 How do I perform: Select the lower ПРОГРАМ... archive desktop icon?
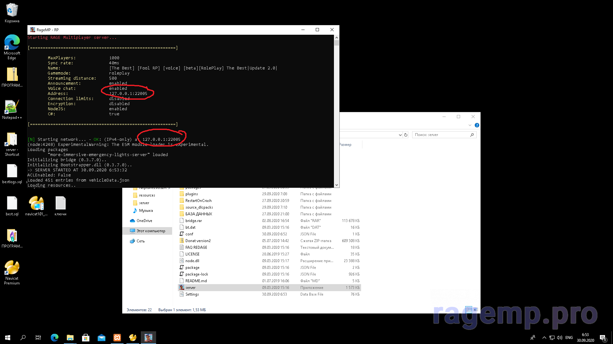point(12,238)
